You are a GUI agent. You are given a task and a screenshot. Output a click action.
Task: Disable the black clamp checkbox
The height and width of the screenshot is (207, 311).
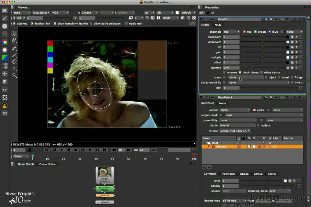point(240,72)
